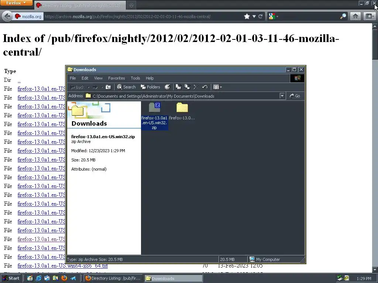Viewport: 378px width, 283px height.
Task: Open a new Firefox tab
Action: [131, 5]
